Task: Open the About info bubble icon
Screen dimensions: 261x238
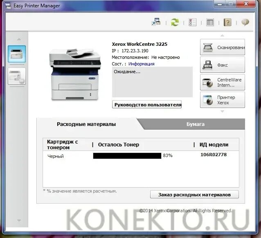Action: 245,22
